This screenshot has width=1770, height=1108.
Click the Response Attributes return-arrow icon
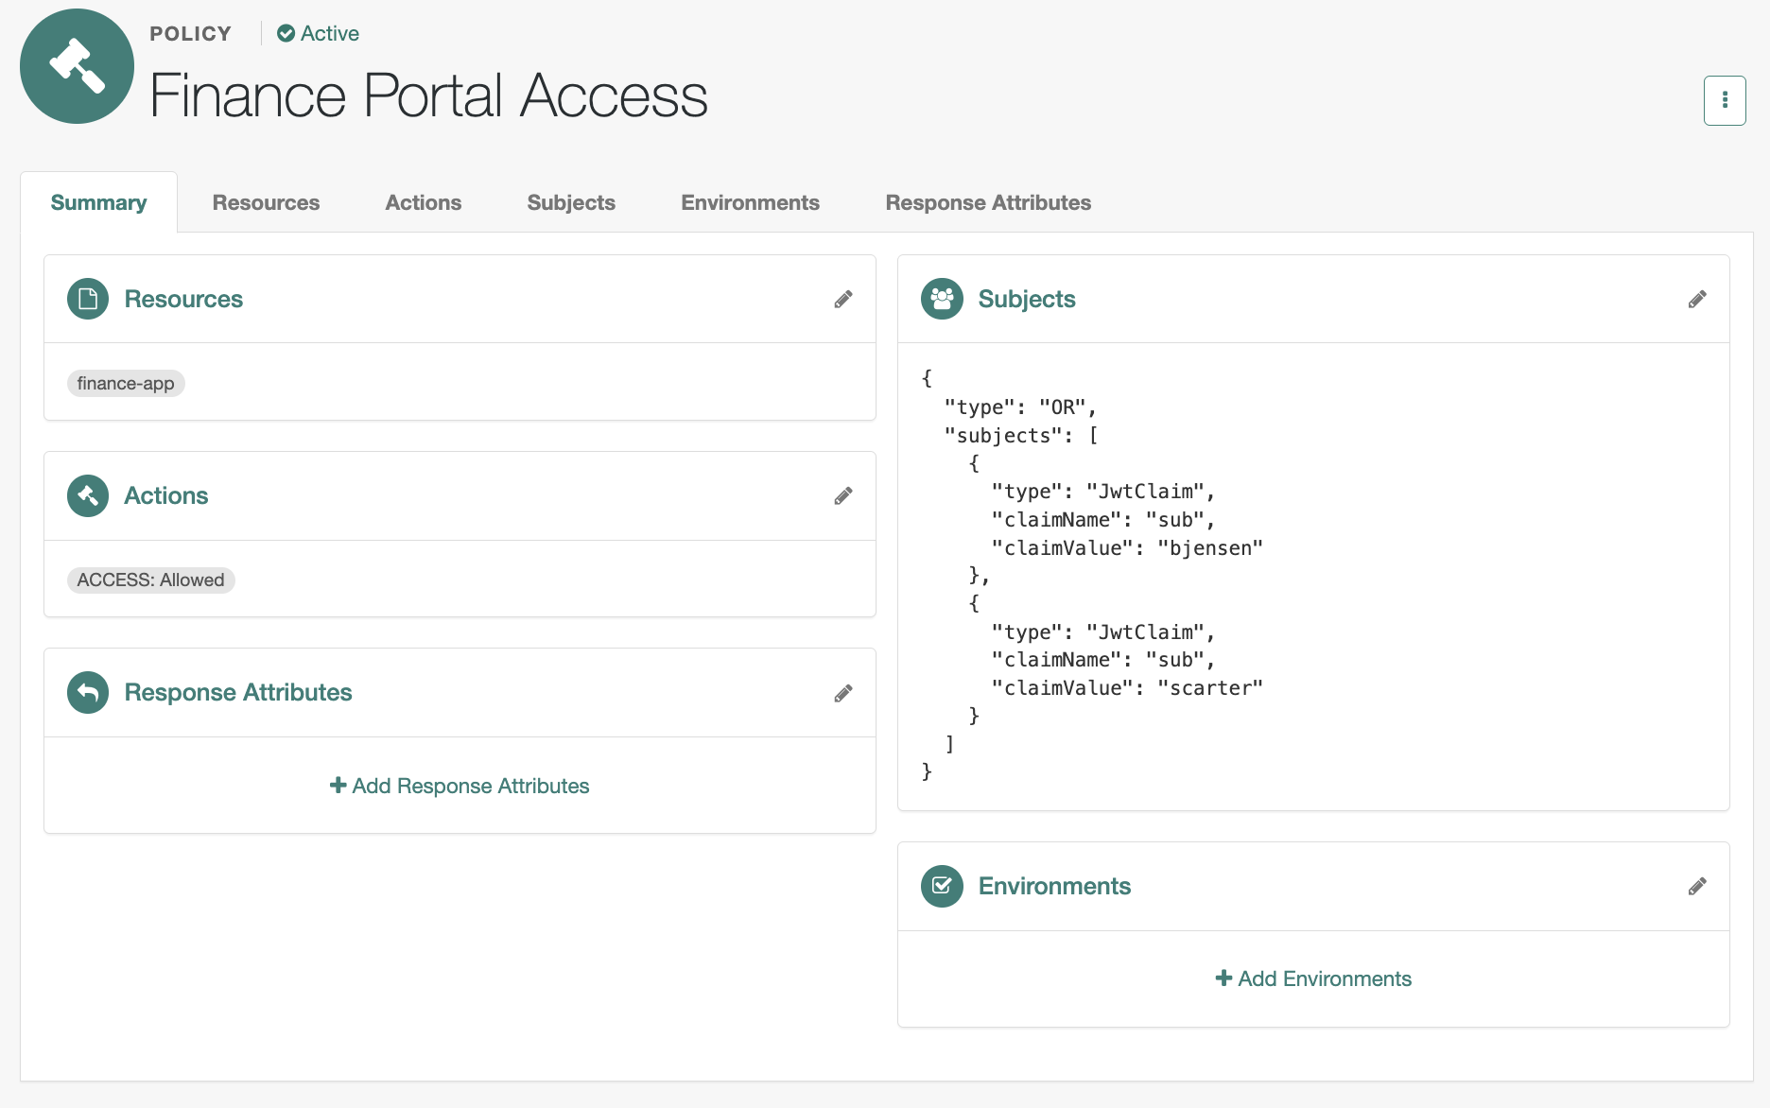click(87, 692)
